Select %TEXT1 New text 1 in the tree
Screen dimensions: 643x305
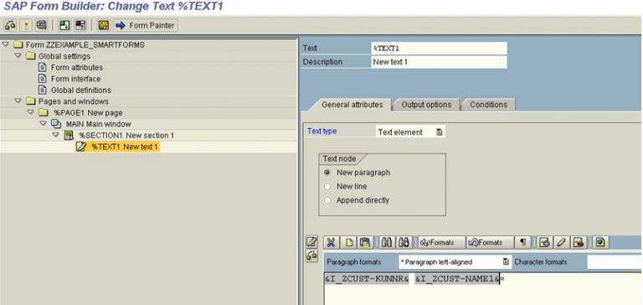click(124, 147)
